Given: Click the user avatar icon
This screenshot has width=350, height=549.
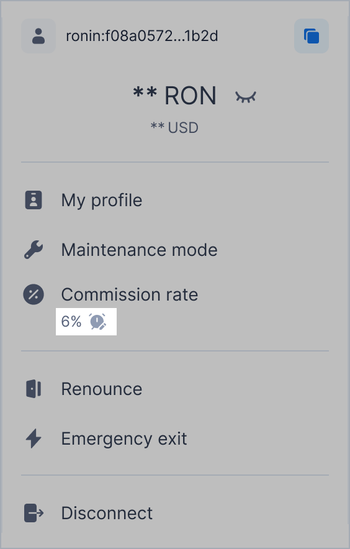Looking at the screenshot, I should pos(38,36).
